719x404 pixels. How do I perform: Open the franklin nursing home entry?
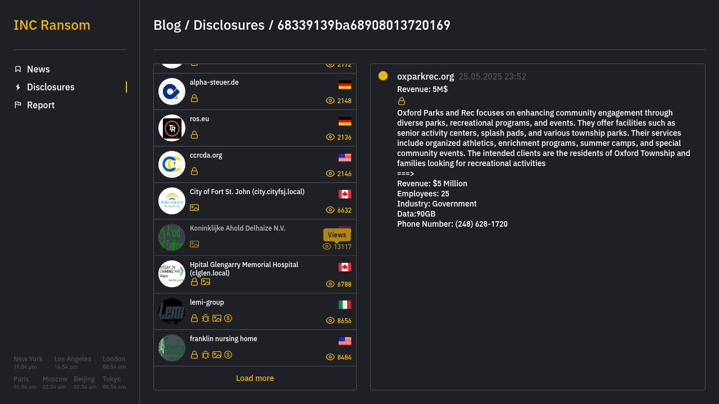click(255, 348)
